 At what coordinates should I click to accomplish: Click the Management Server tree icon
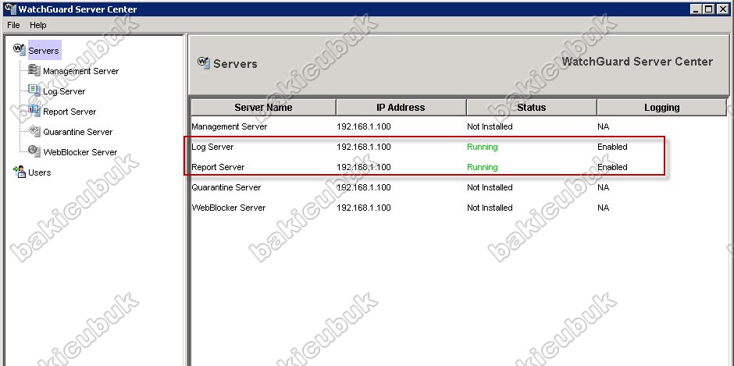[x=34, y=70]
